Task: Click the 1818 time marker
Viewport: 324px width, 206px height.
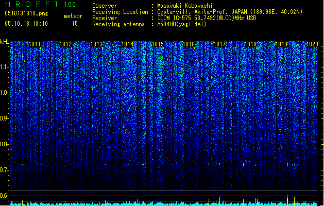Action: click(251, 44)
